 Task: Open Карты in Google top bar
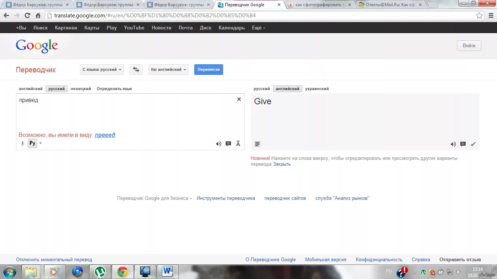click(92, 28)
